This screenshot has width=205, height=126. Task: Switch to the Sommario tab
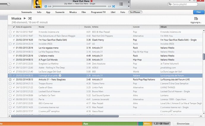[x=26, y=12]
